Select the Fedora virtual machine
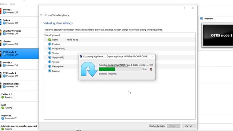The height and width of the screenshot is (131, 233). pos(19,22)
